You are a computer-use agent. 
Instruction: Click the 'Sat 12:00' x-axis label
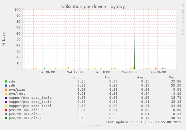(75, 72)
